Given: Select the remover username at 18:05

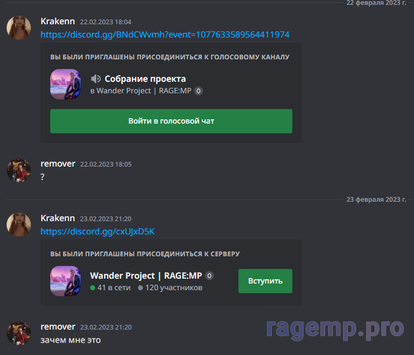Looking at the screenshot, I should click(x=58, y=164).
